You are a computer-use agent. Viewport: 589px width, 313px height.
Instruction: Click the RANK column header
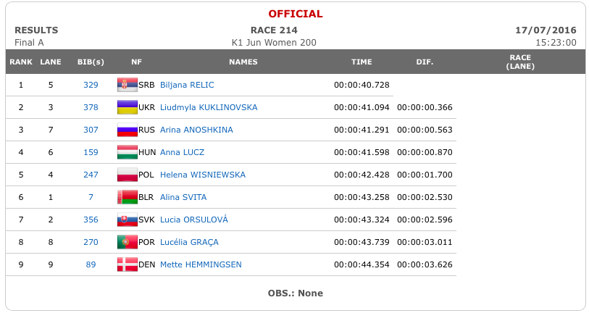[21, 62]
